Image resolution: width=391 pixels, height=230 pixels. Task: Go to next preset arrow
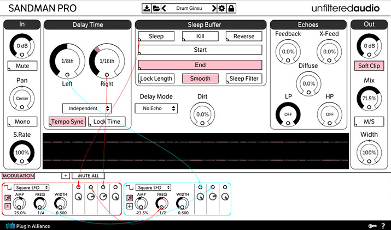pos(214,9)
